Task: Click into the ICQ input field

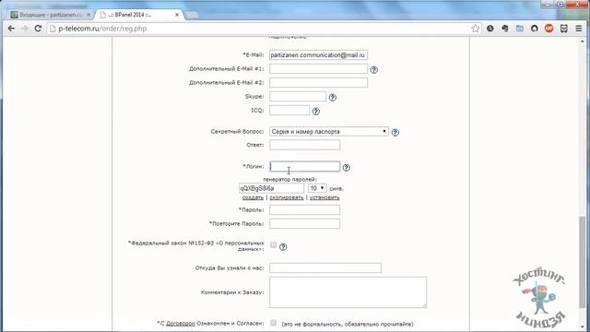Action: point(289,111)
